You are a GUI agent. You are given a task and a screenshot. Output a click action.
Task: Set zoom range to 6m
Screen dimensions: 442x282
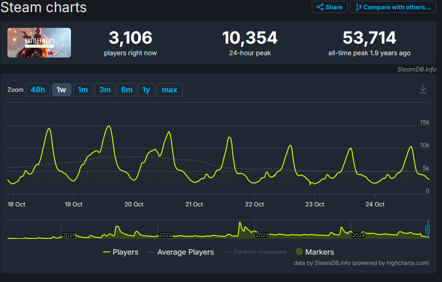pos(127,90)
